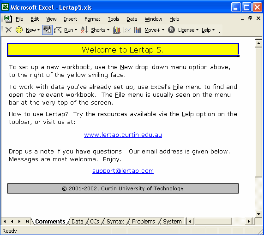Switch to the Syntax sheet tab
264x235 pixels.
[x=115, y=221]
